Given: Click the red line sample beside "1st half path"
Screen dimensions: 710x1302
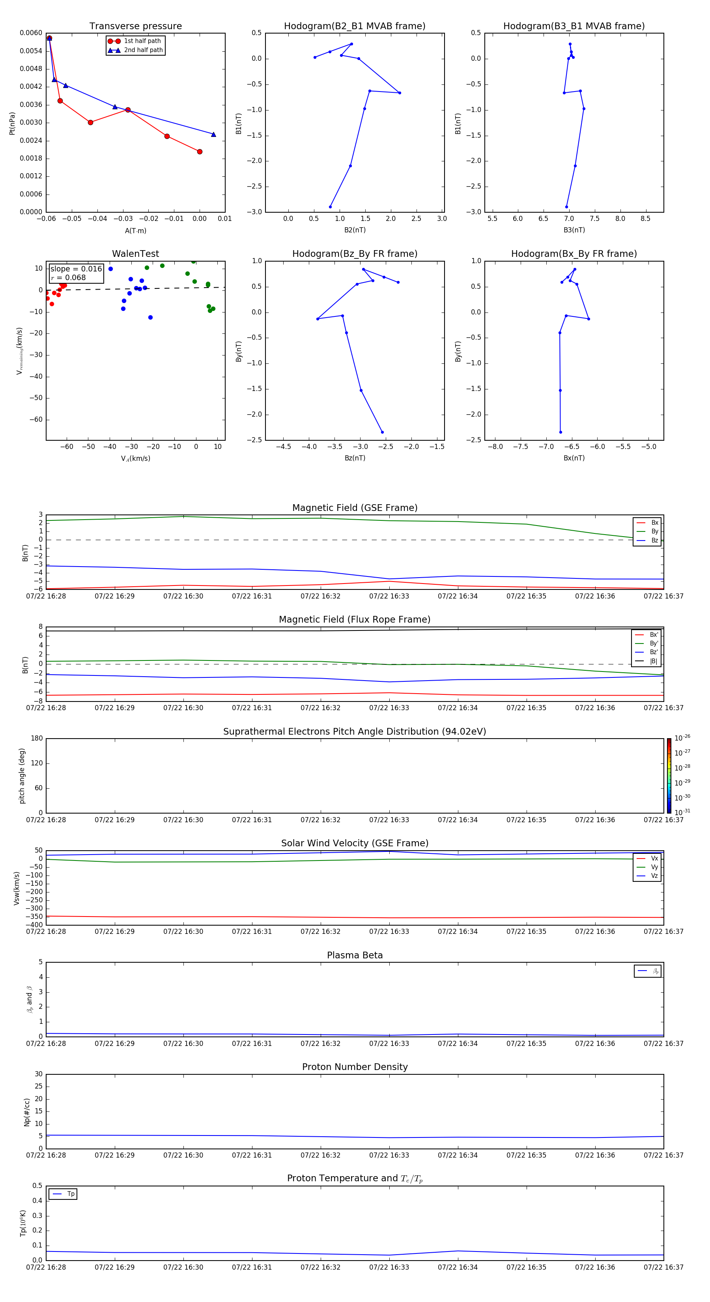Looking at the screenshot, I should tap(114, 41).
